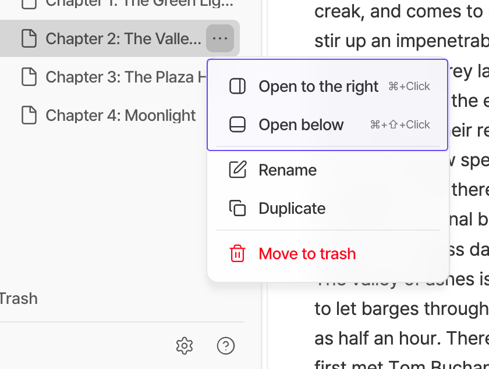
Task: Click the Chapter 4 Moonlight page icon
Action: tap(29, 115)
